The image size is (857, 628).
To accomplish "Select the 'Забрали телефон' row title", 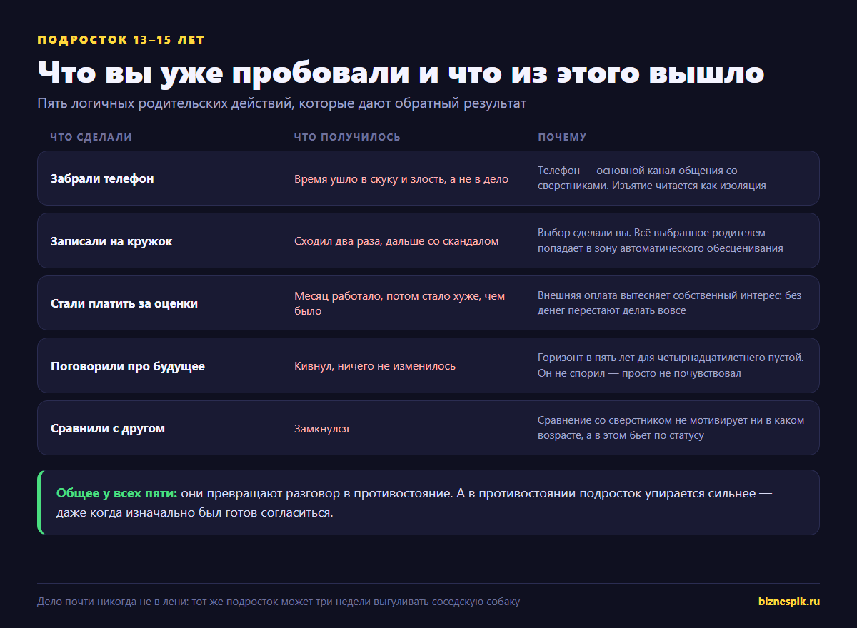I will (102, 178).
